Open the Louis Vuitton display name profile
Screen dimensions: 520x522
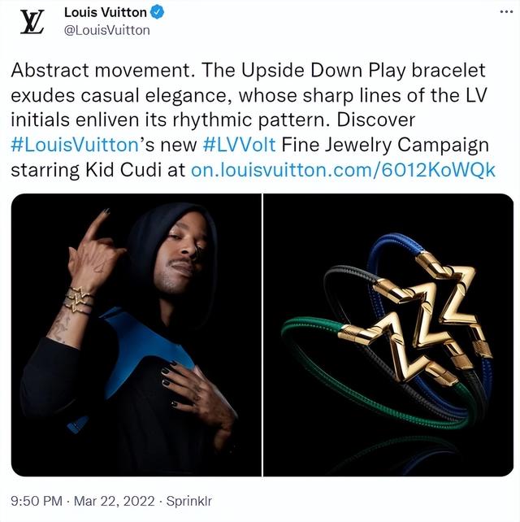105,13
